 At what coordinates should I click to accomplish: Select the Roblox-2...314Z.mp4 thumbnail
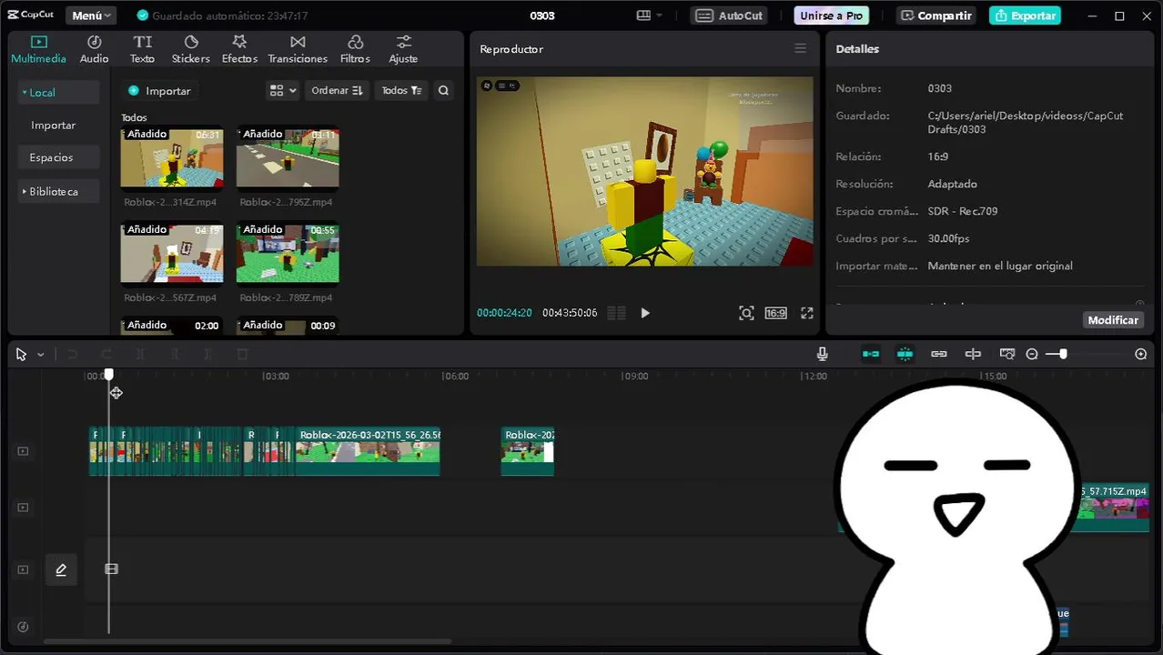coord(172,157)
